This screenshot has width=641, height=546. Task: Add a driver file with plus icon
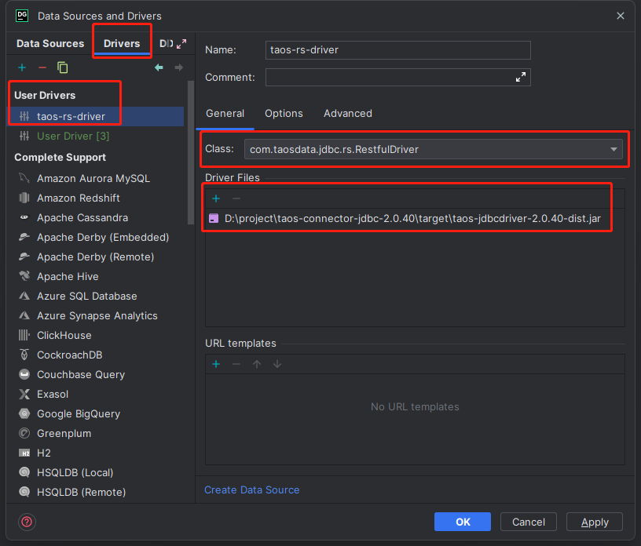point(216,198)
